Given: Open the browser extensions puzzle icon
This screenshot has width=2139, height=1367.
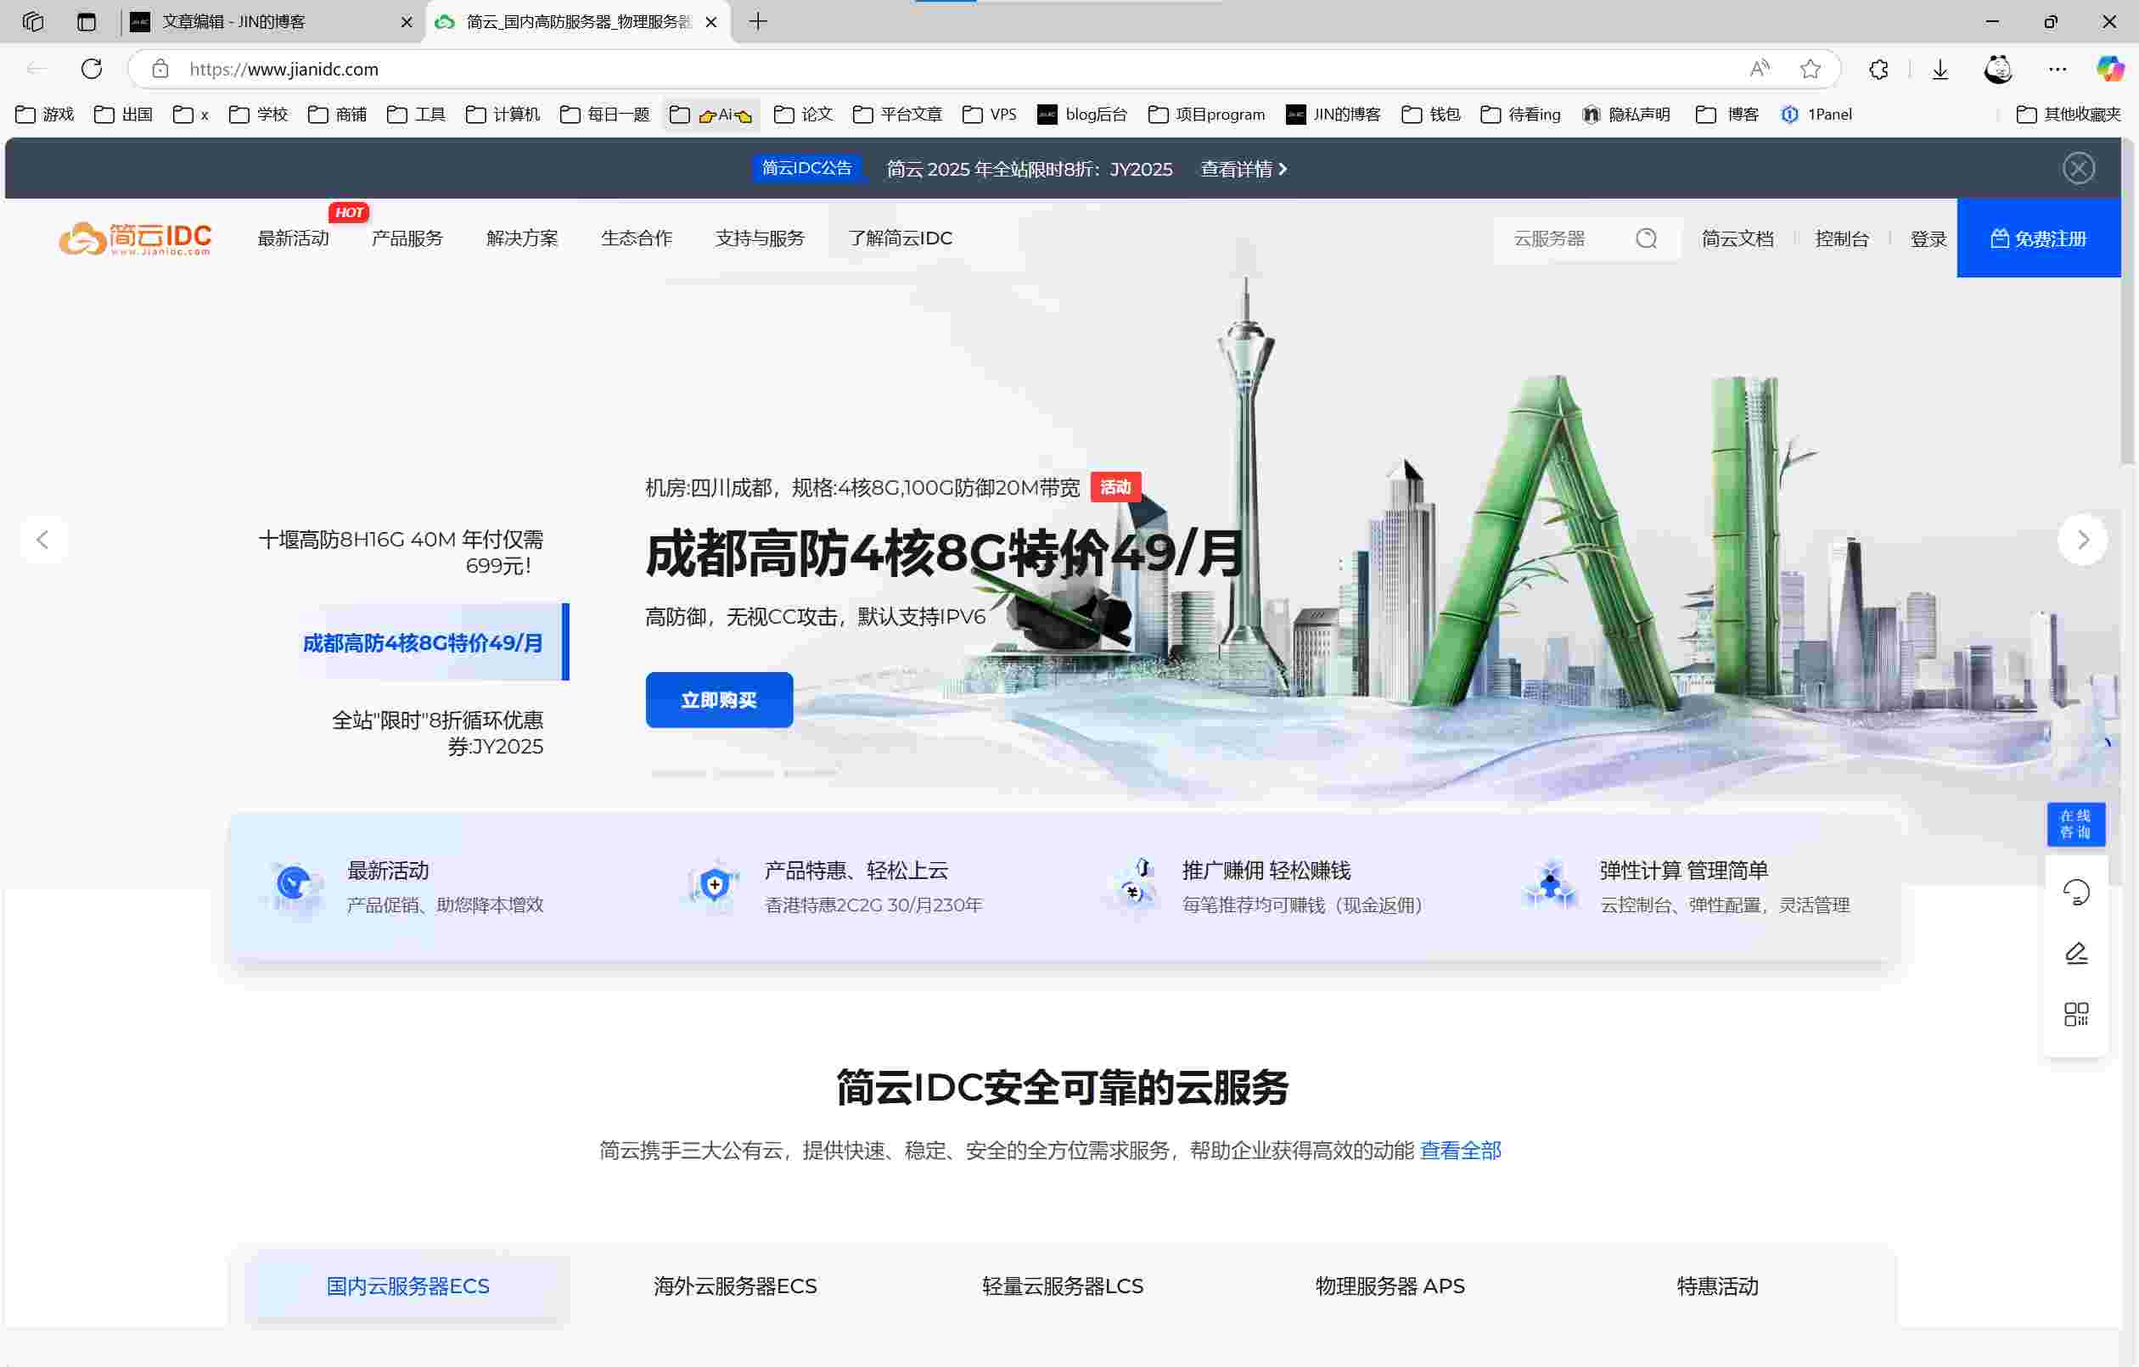Looking at the screenshot, I should pyautogui.click(x=1878, y=69).
